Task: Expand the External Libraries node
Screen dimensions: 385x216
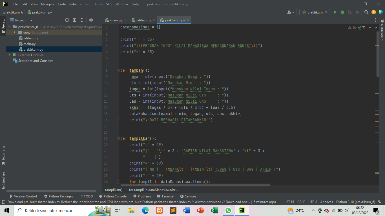Action: [9, 55]
